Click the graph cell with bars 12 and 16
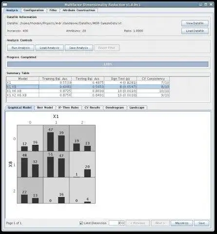 [30, 138]
